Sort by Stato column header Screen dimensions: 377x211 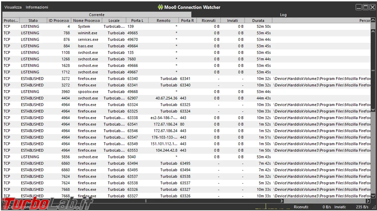pyautogui.click(x=33, y=21)
